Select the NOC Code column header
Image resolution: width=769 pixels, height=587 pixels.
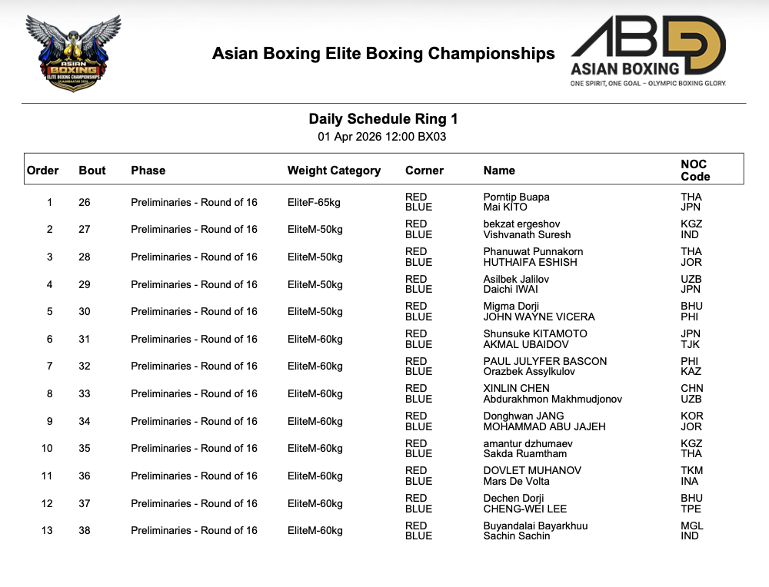[695, 170]
